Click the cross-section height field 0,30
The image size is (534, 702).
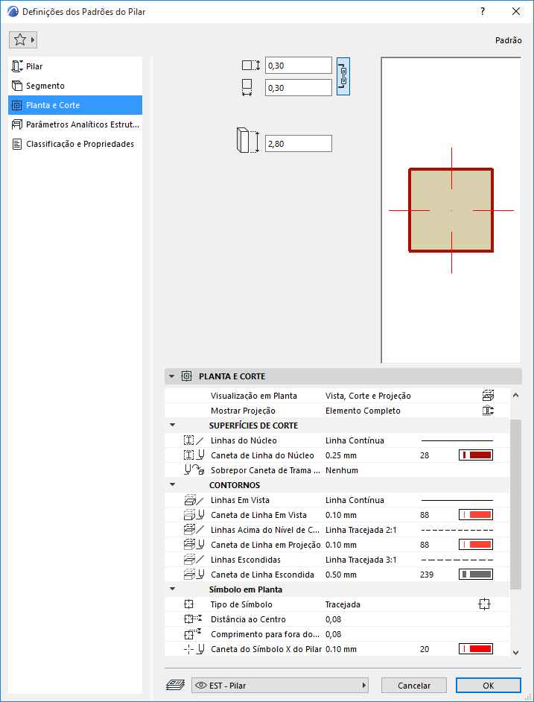[x=299, y=66]
